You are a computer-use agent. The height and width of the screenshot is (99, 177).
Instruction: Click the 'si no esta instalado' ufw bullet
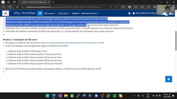pos(69,28)
